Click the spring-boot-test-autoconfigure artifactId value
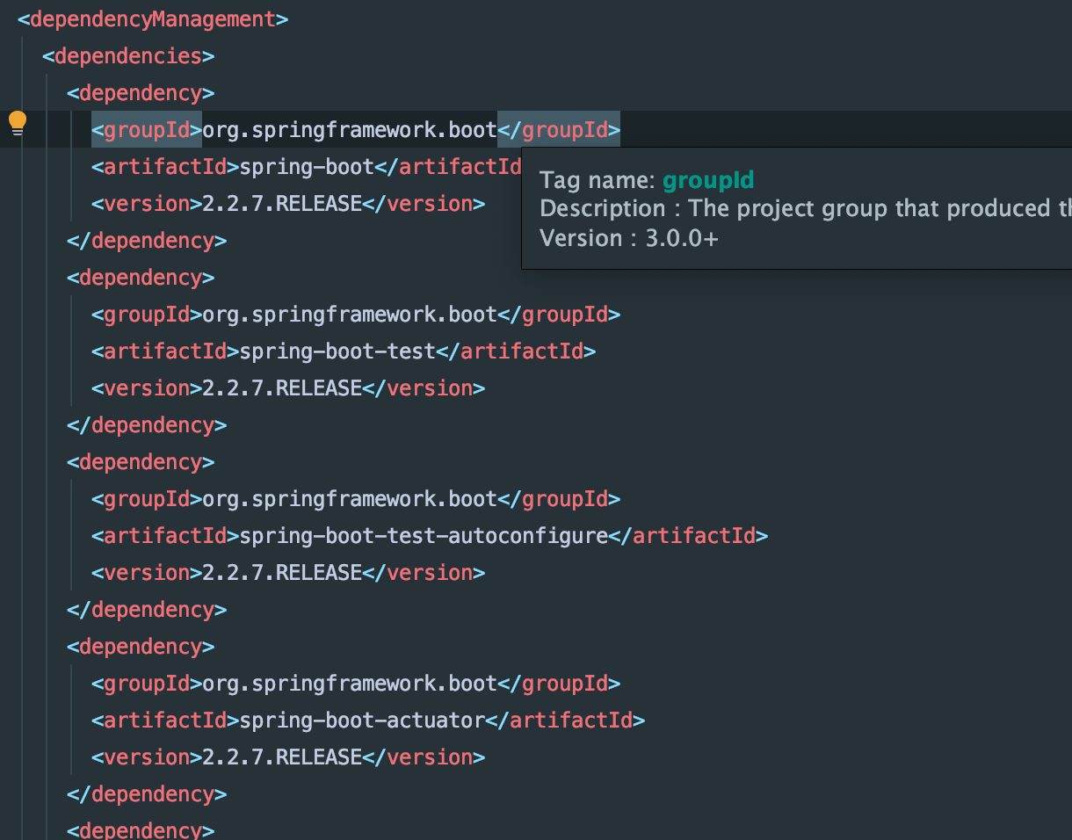Viewport: 1072px width, 840px height. 424,536
